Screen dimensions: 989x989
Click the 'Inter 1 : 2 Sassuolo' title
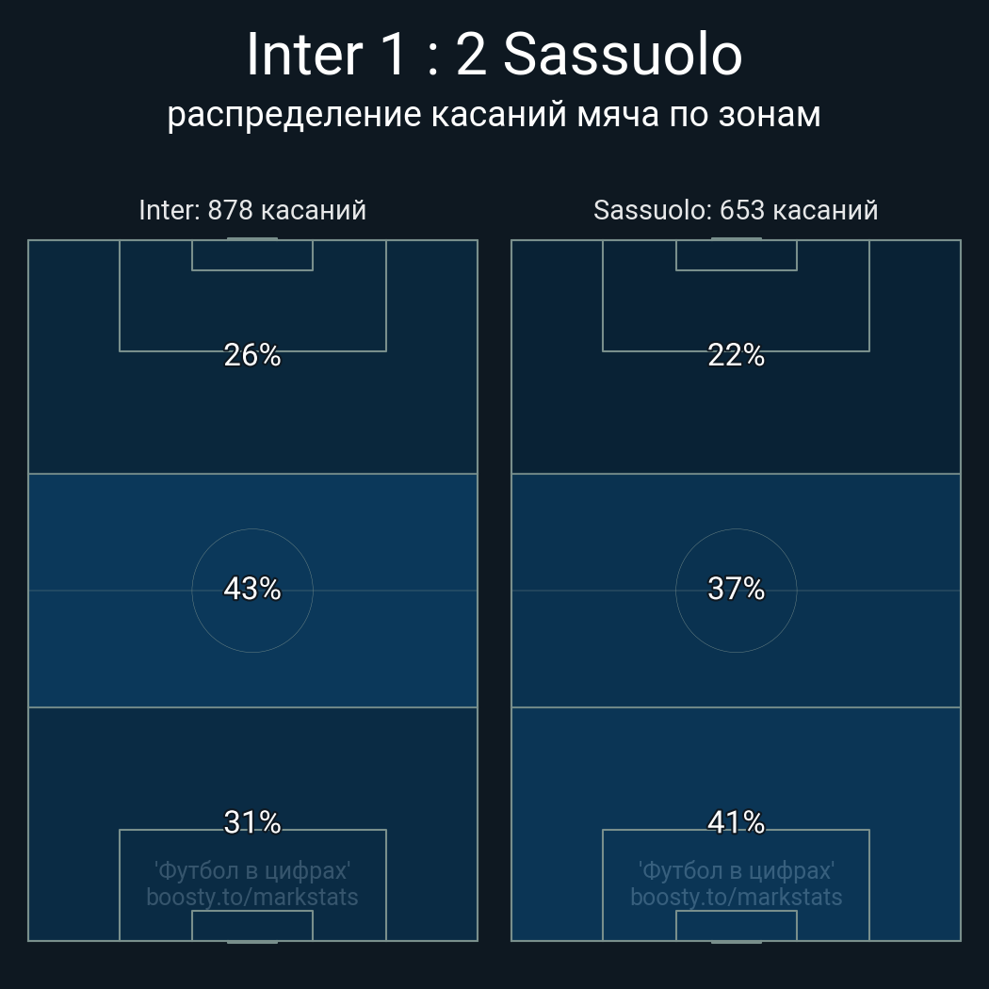click(x=494, y=55)
